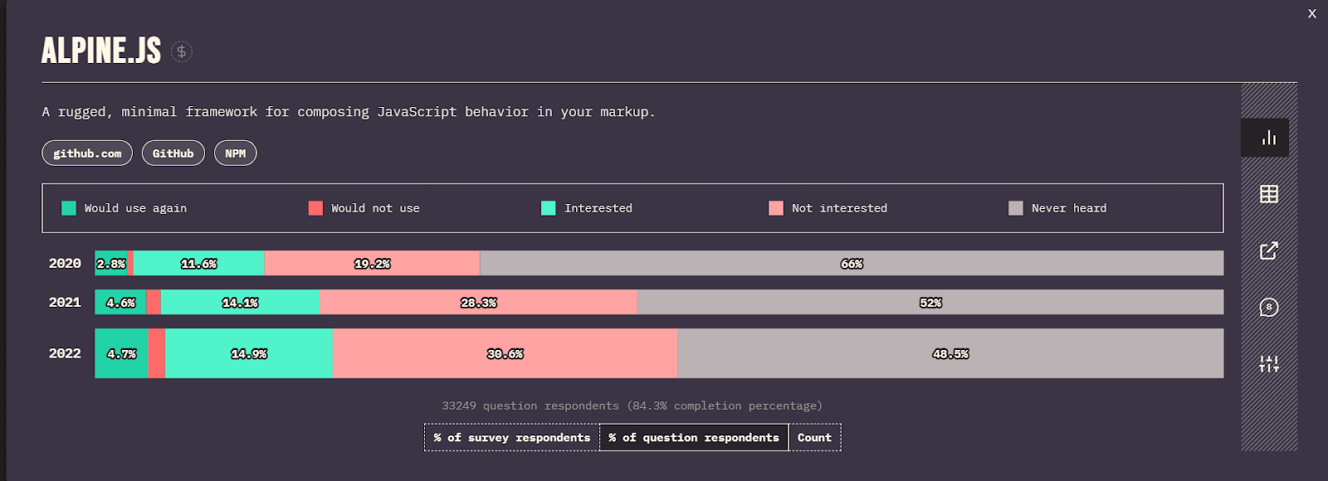The width and height of the screenshot is (1328, 481).
Task: Click the dollar sponsor icon beside Alpine.js
Action: click(182, 51)
